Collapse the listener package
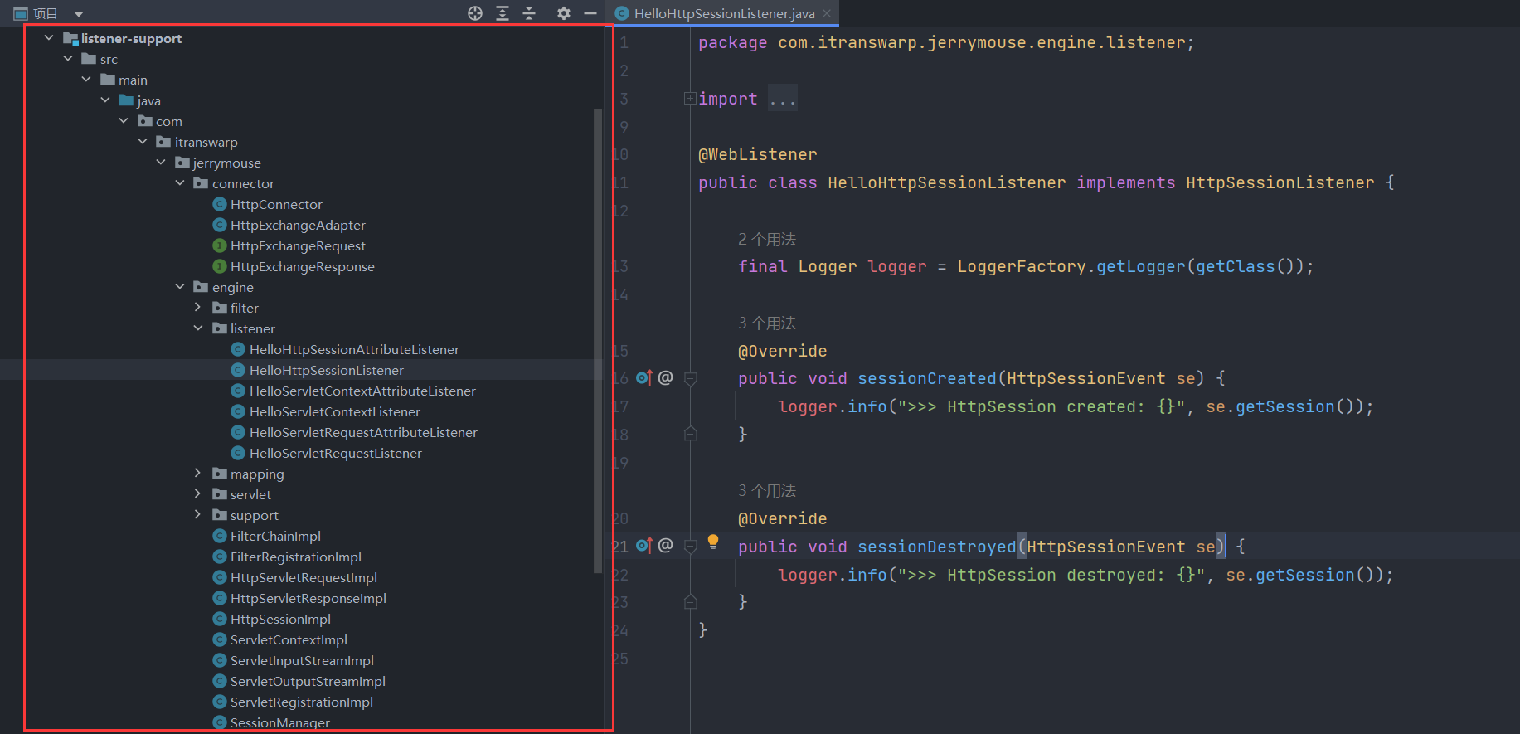1520x734 pixels. 198,328
